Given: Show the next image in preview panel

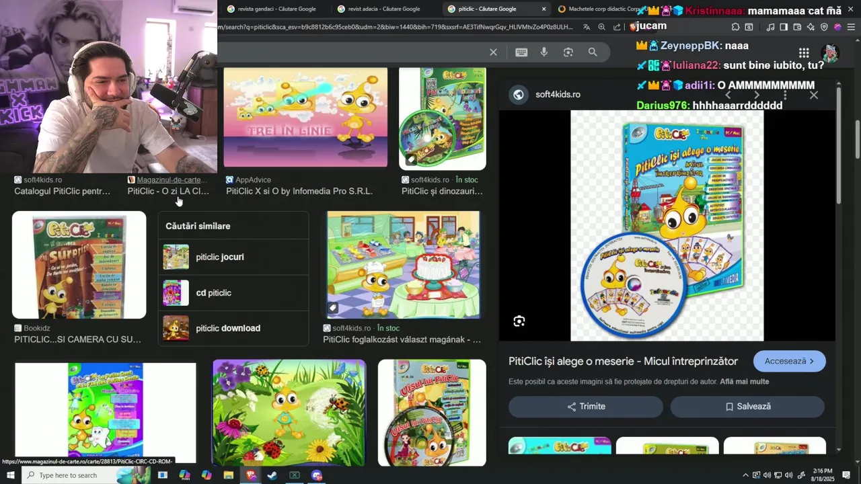Looking at the screenshot, I should 757,95.
